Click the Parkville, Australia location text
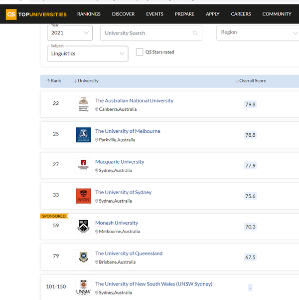 (x=117, y=140)
